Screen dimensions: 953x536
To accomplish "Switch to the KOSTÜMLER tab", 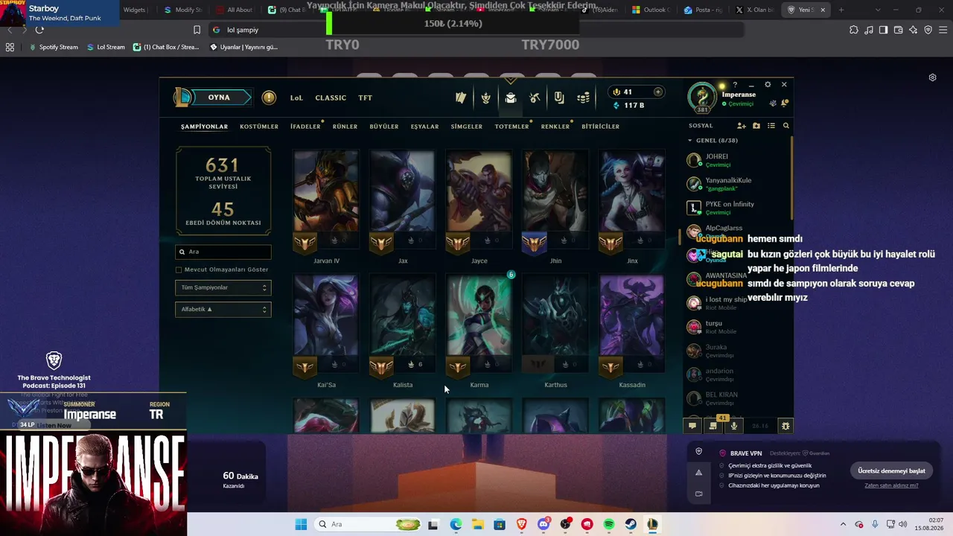I will pyautogui.click(x=259, y=127).
